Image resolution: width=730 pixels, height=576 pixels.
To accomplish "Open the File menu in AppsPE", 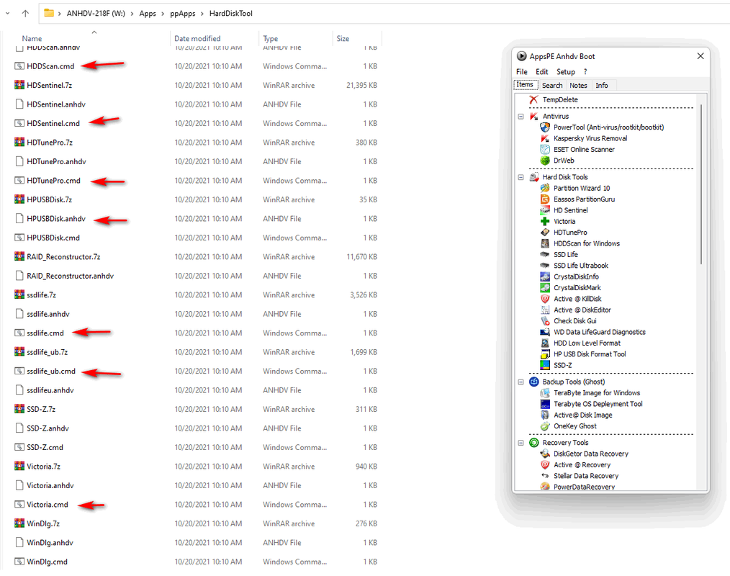I will [522, 72].
